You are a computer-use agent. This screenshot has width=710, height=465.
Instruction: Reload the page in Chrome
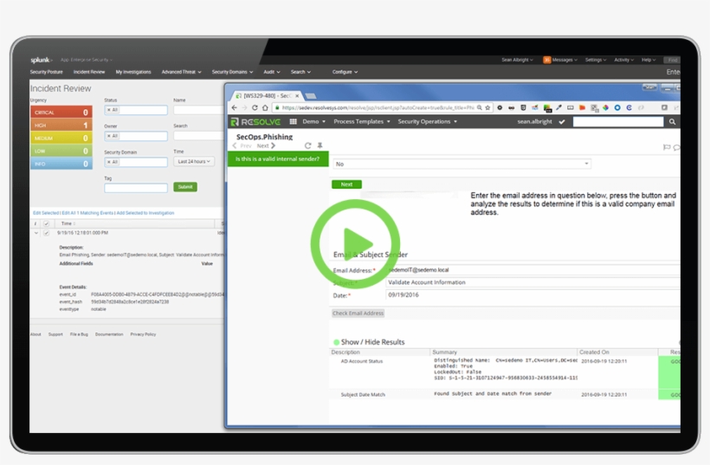(x=255, y=107)
